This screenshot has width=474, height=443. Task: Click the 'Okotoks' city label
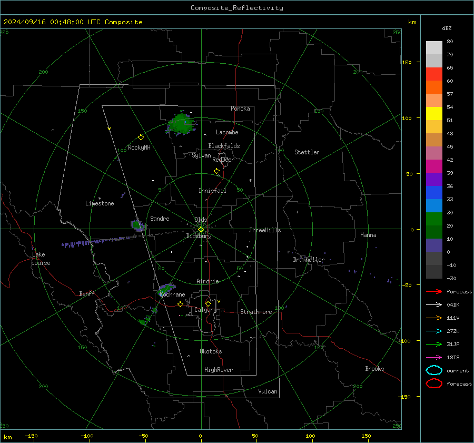point(211,351)
